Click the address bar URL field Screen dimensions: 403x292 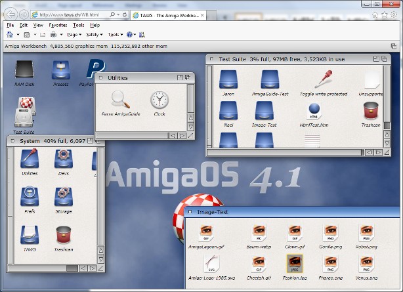click(x=72, y=14)
